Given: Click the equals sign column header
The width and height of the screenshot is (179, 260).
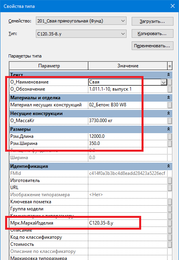Looking at the screenshot, I should 170,66.
